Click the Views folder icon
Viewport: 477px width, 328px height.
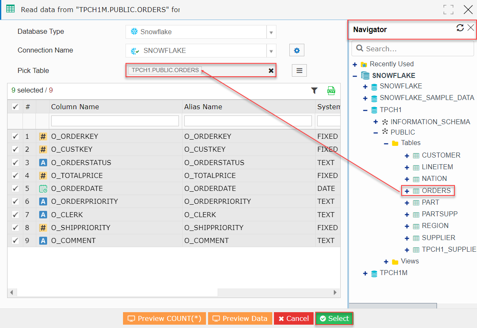click(x=395, y=262)
